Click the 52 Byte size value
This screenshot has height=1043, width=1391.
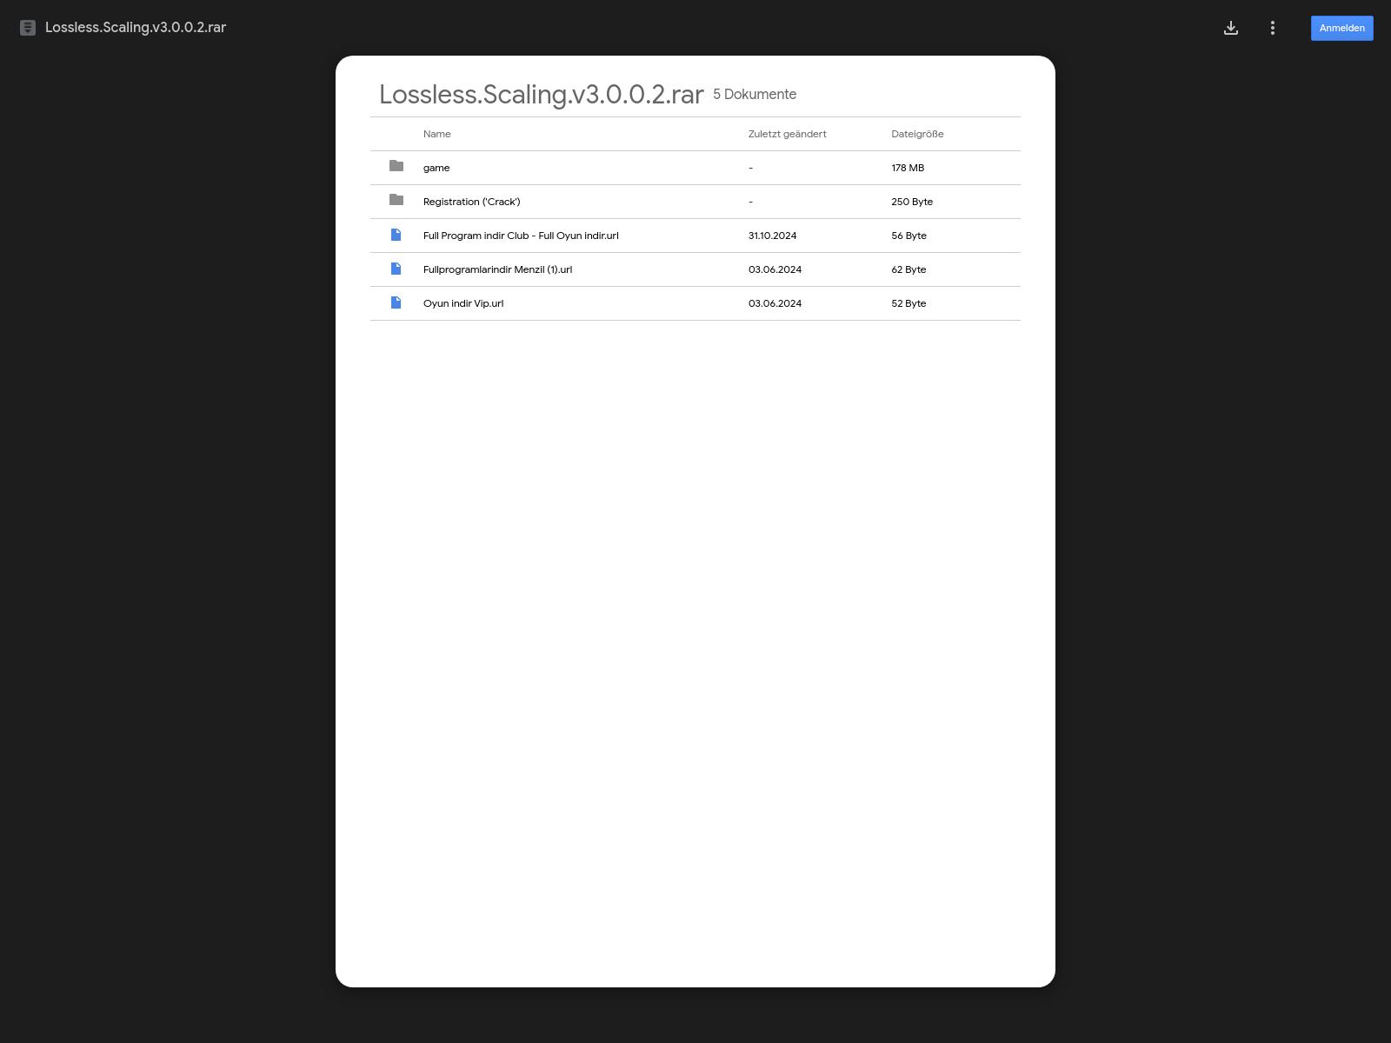908,303
